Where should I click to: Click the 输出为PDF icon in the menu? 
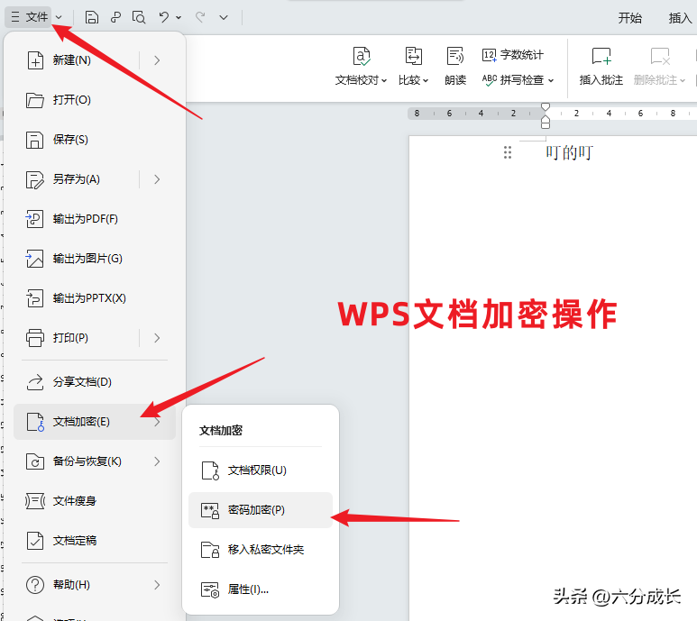(x=34, y=219)
